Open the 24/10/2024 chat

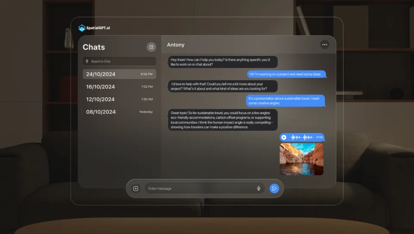tap(119, 74)
